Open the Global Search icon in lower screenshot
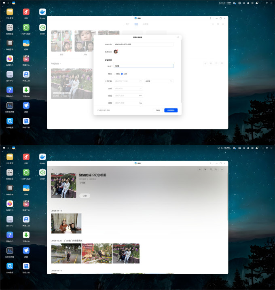 [x=10, y=266]
